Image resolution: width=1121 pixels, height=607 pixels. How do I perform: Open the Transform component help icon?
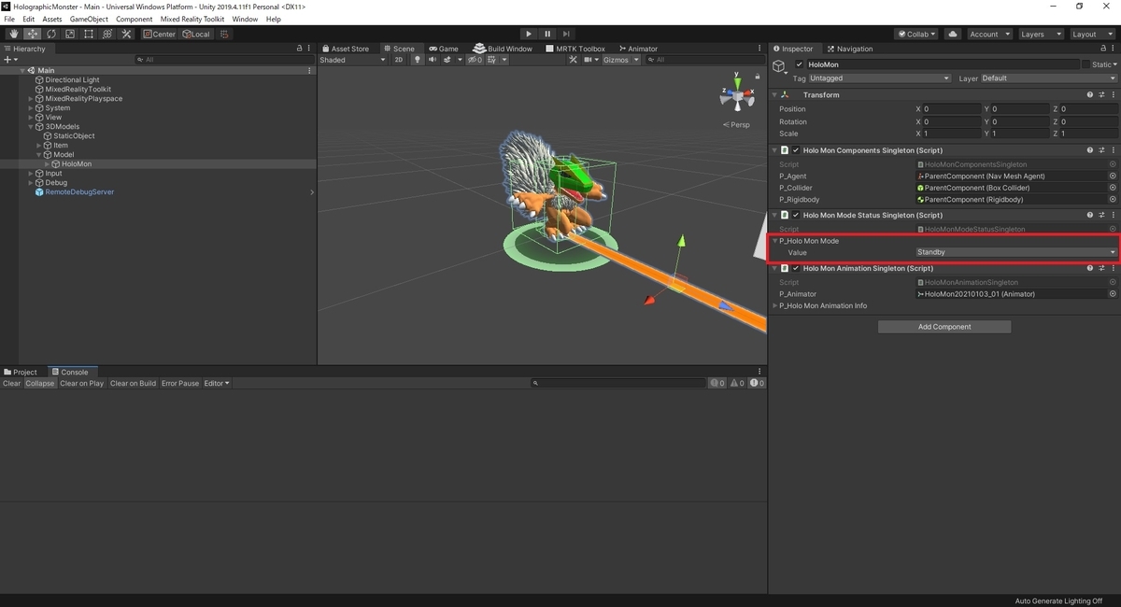[1090, 94]
